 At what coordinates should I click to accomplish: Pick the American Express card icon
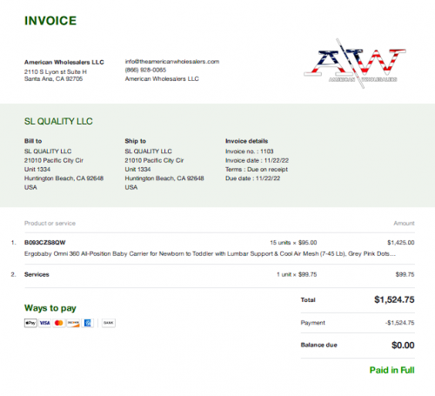(87, 323)
